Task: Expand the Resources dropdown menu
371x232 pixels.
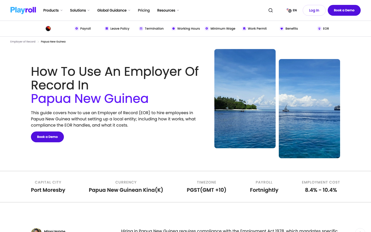Action: [x=168, y=10]
